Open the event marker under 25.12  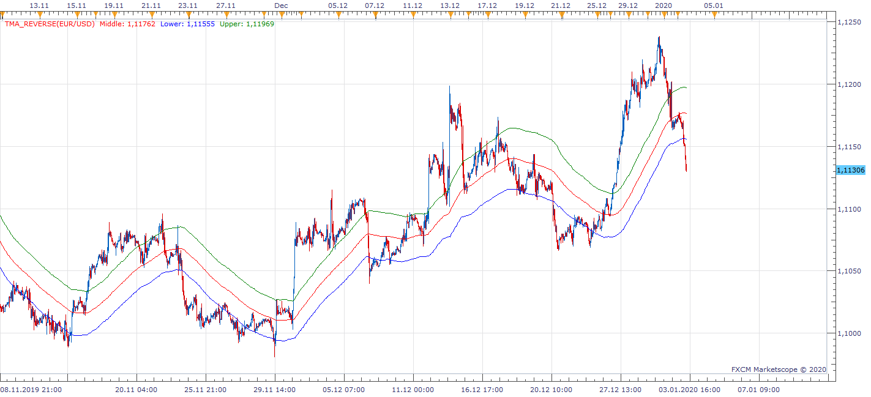(597, 14)
